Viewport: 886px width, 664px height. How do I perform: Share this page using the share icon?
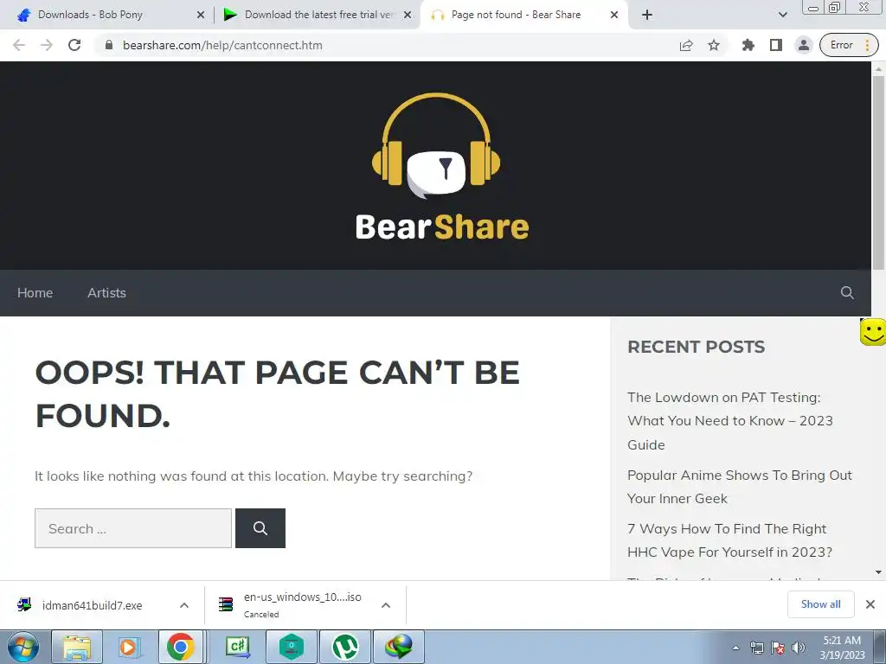pyautogui.click(x=686, y=45)
